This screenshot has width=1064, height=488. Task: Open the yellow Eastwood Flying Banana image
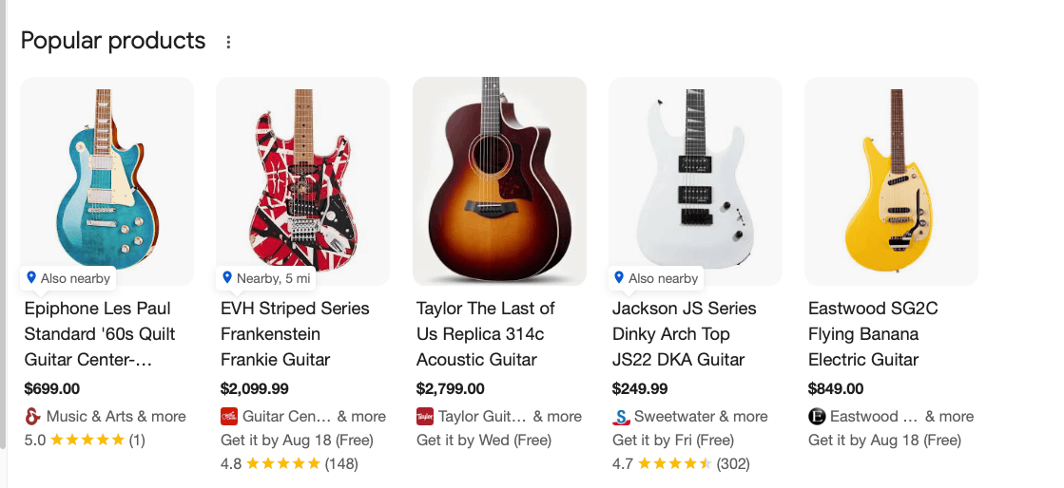point(891,180)
